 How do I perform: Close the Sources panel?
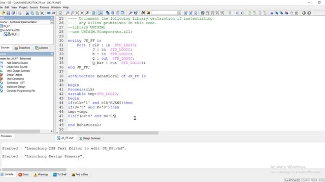coord(52,18)
